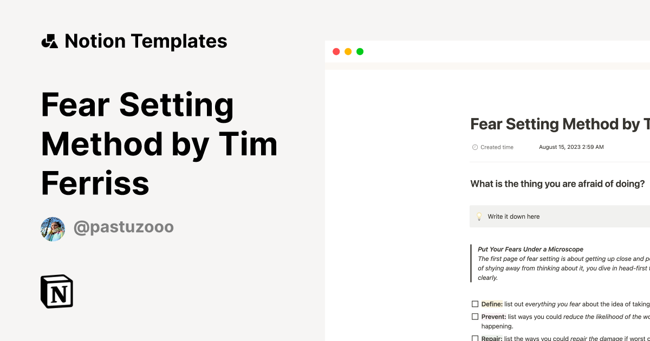Viewport: 650px width, 341px height.
Task: Select the green maximize traffic light icon
Action: tap(360, 51)
